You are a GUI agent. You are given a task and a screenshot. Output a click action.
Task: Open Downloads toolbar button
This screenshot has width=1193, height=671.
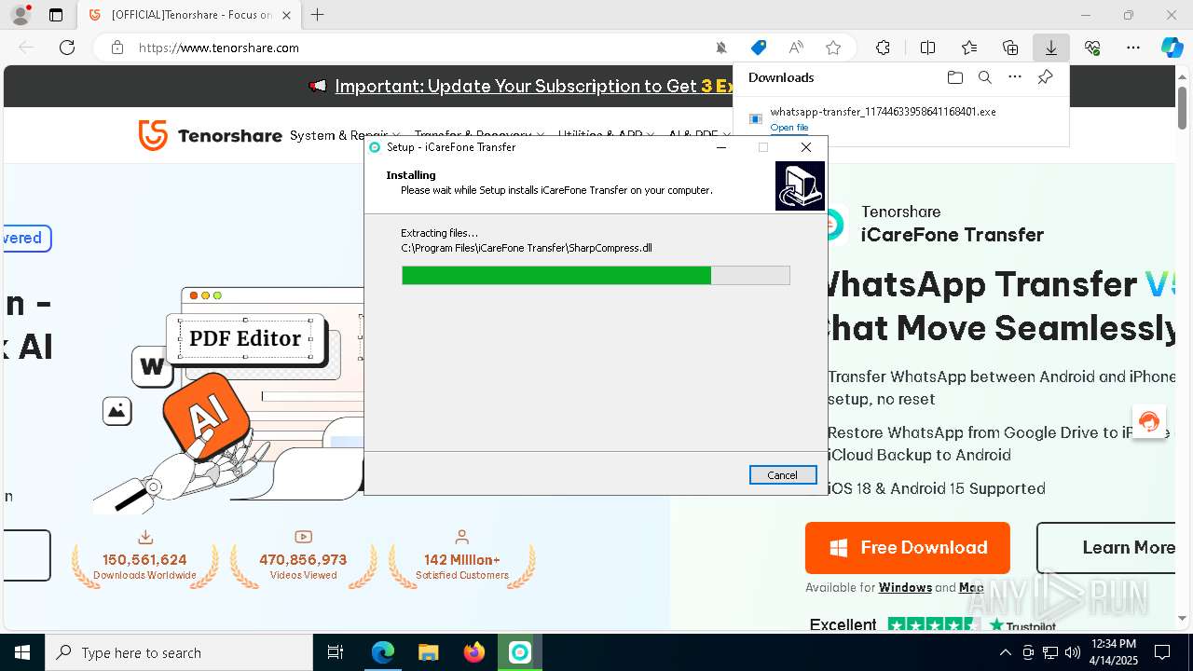pyautogui.click(x=1050, y=48)
